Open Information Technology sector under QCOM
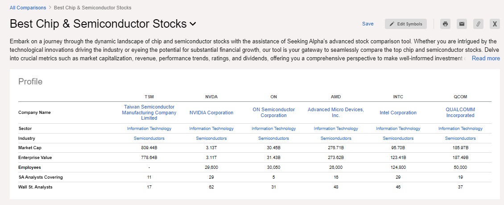 pyautogui.click(x=460, y=129)
